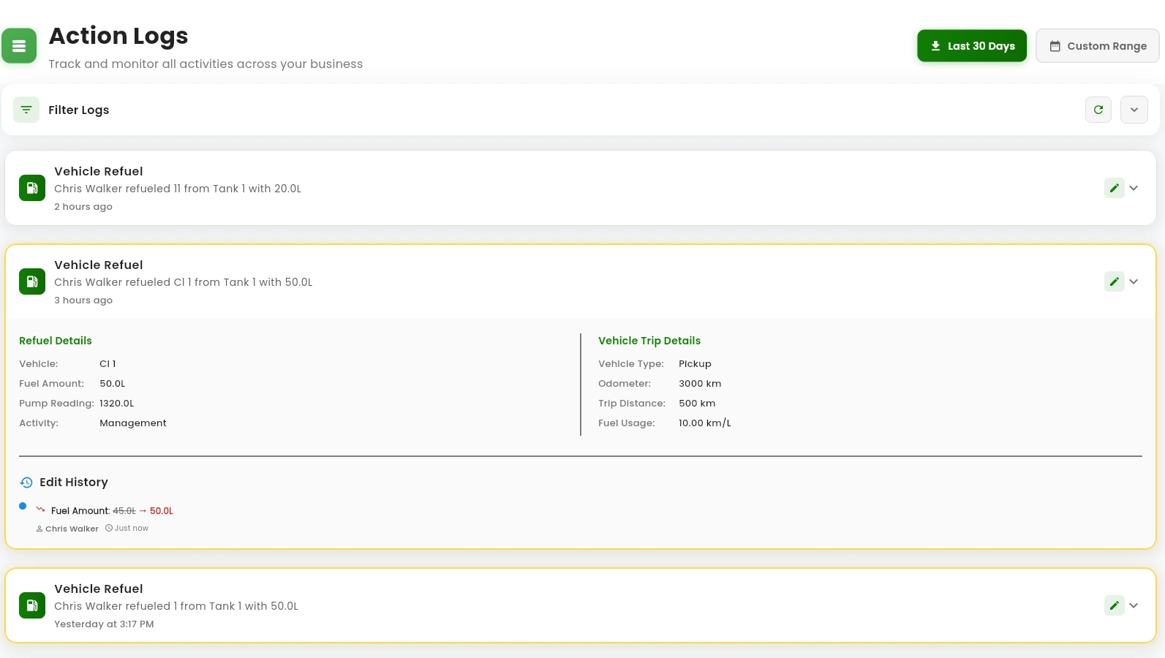Click the Filter Logs funnel icon
1165x658 pixels.
26,110
